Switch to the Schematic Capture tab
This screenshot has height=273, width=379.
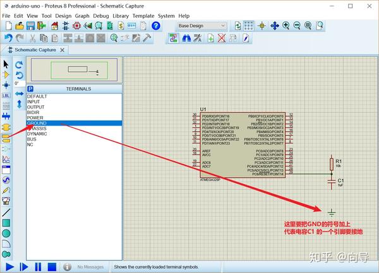click(x=35, y=50)
